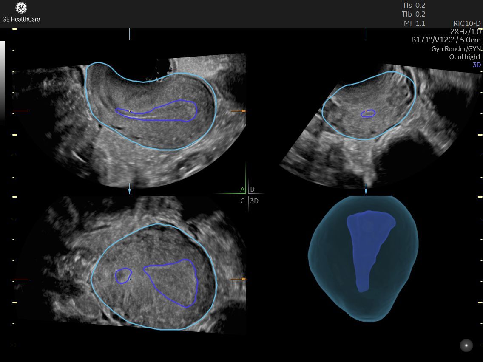This screenshot has height=362, width=483.
Task: Select the orange axis arrow beside plane A
Action: click(242, 111)
